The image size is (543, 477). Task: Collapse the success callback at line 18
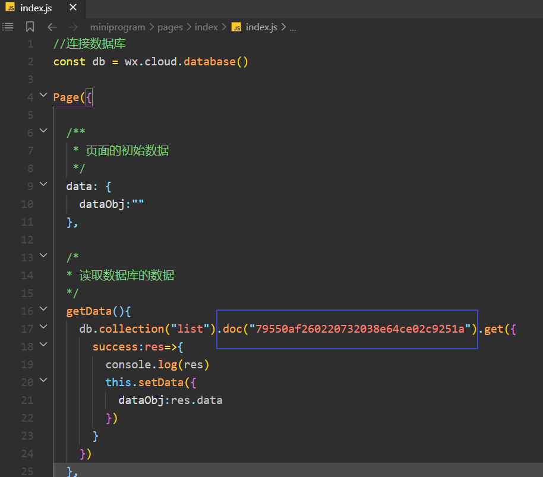tap(43, 344)
